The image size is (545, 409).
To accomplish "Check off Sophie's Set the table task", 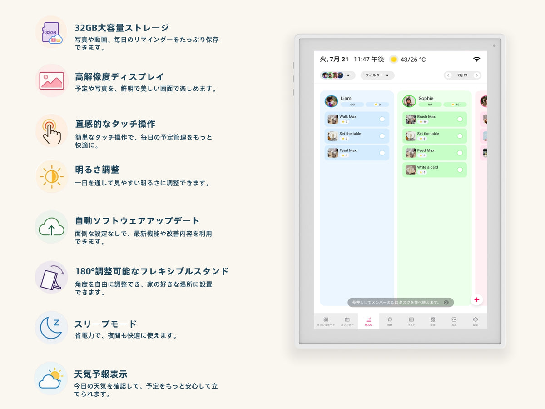I will click(460, 136).
